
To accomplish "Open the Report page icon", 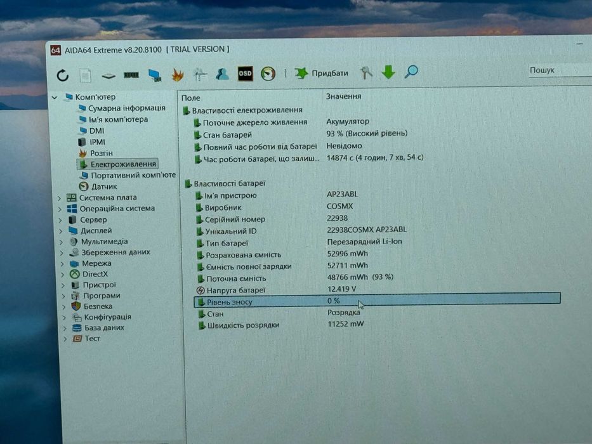I will (x=85, y=75).
